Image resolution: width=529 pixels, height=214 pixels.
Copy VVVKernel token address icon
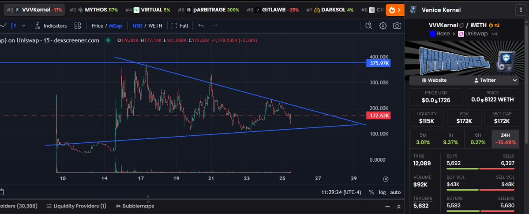pyautogui.click(x=461, y=25)
